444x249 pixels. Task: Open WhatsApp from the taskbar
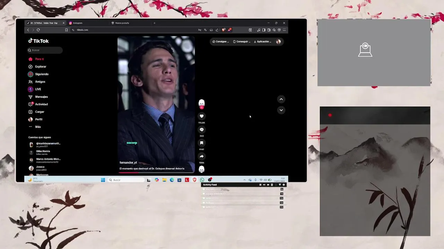(202, 180)
